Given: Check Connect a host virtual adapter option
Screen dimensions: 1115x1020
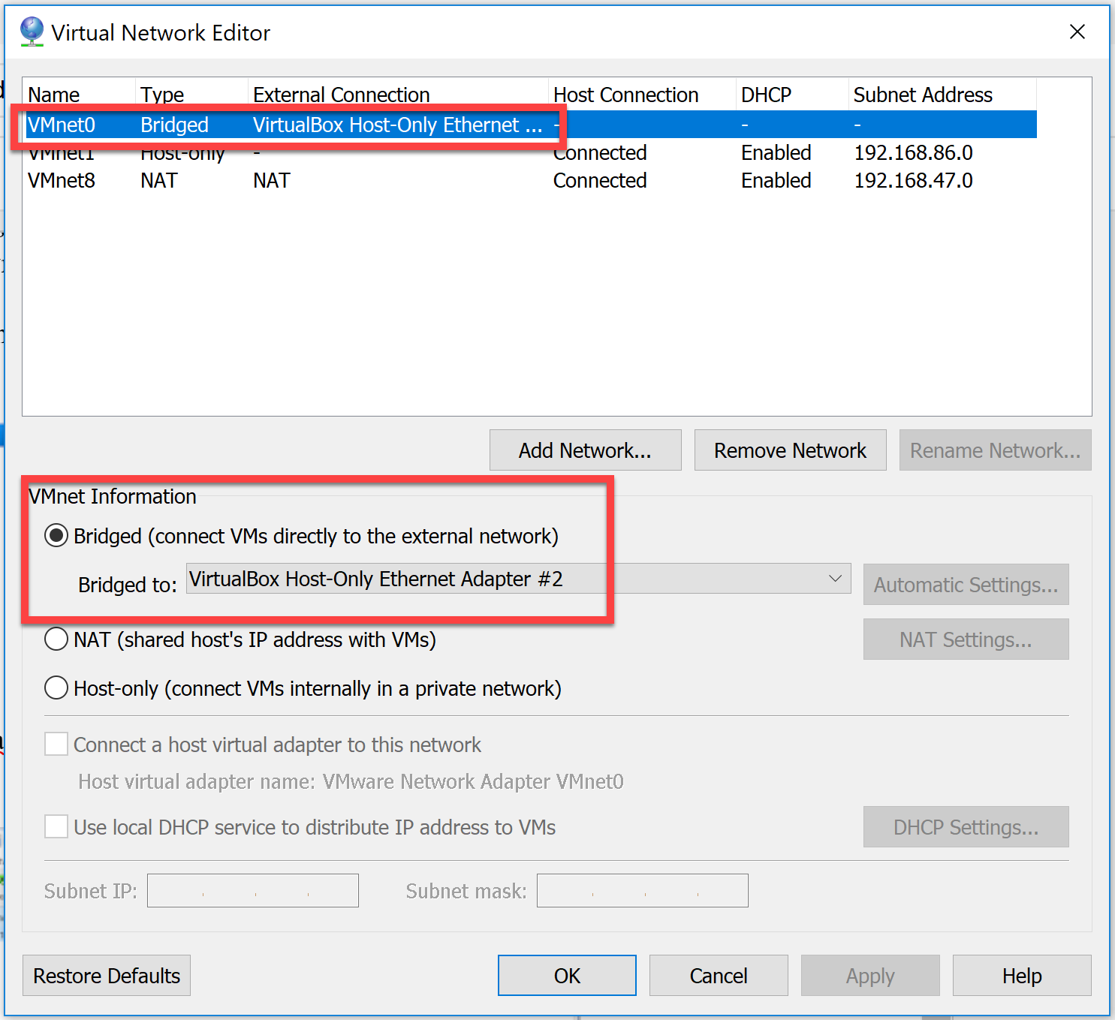Looking at the screenshot, I should tap(56, 744).
